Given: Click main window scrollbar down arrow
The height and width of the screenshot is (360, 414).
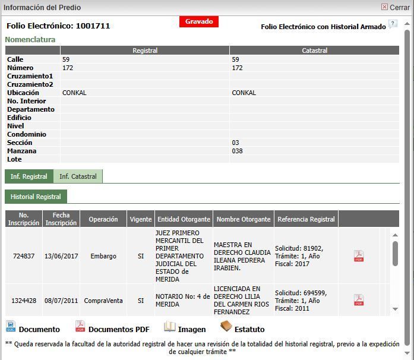Looking at the screenshot, I should [407, 353].
